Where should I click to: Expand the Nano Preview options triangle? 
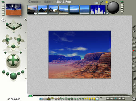[20, 16]
